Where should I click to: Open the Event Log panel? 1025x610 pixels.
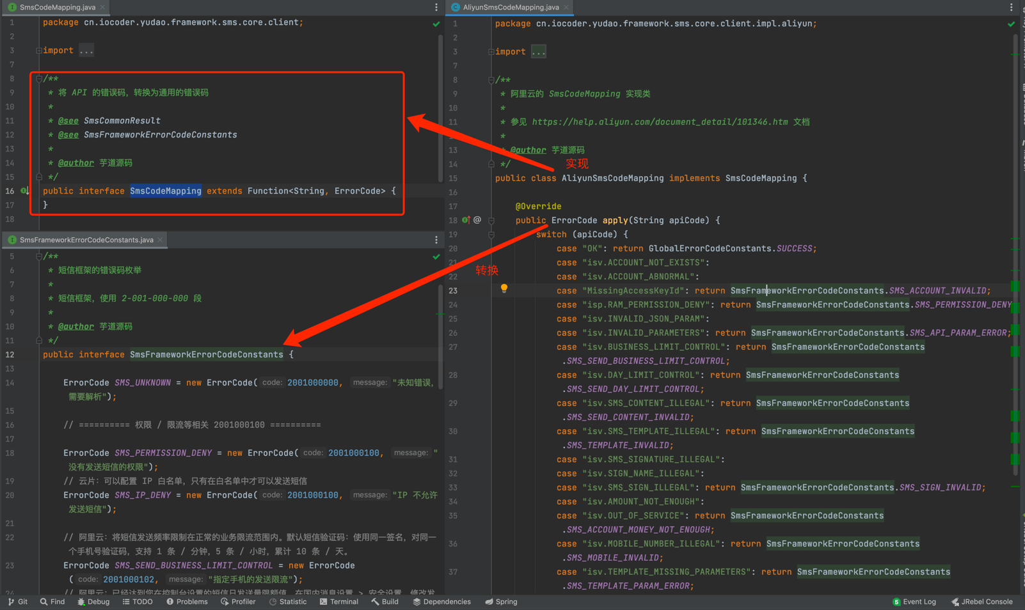(x=914, y=602)
